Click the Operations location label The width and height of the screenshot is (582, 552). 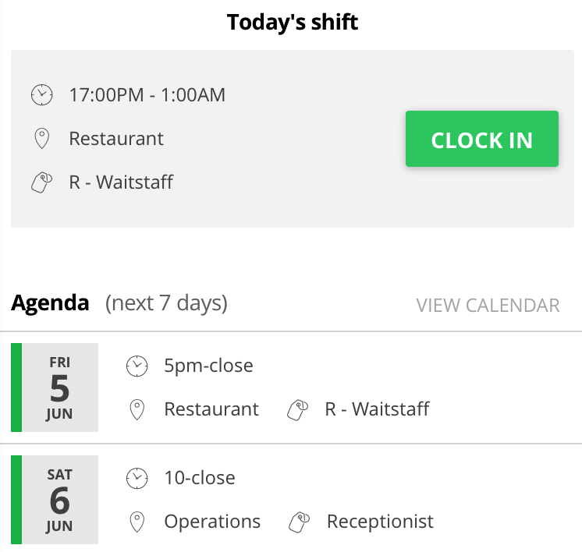(x=212, y=522)
